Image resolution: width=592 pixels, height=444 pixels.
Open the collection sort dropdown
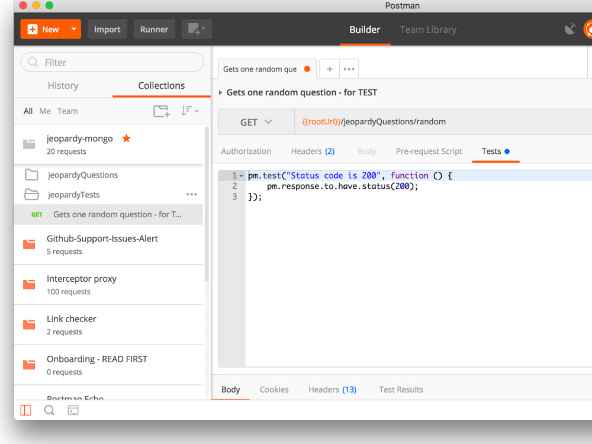tap(189, 111)
